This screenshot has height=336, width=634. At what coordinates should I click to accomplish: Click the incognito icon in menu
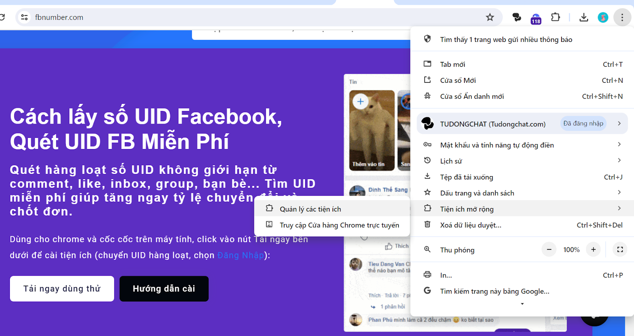(427, 95)
